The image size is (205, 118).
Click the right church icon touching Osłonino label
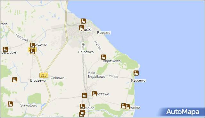click(x=127, y=107)
